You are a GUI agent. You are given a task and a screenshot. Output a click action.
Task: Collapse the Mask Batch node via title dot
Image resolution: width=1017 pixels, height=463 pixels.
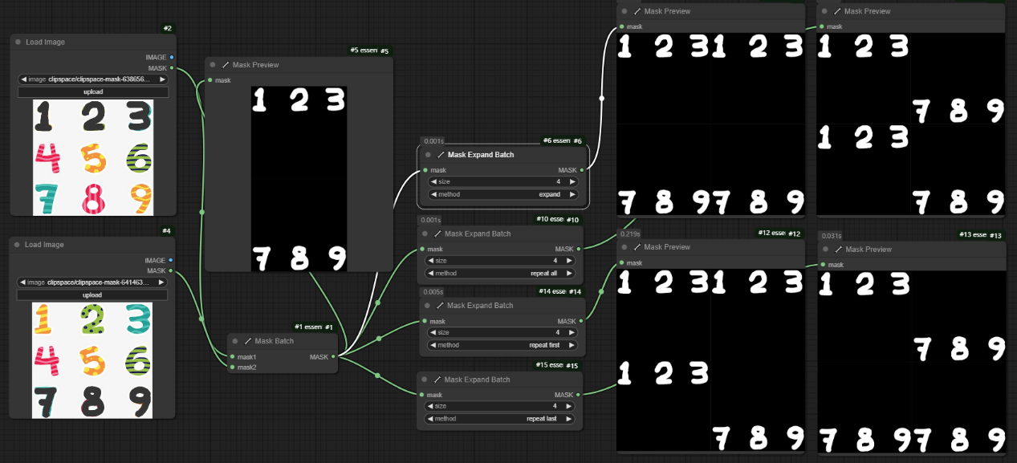click(235, 341)
